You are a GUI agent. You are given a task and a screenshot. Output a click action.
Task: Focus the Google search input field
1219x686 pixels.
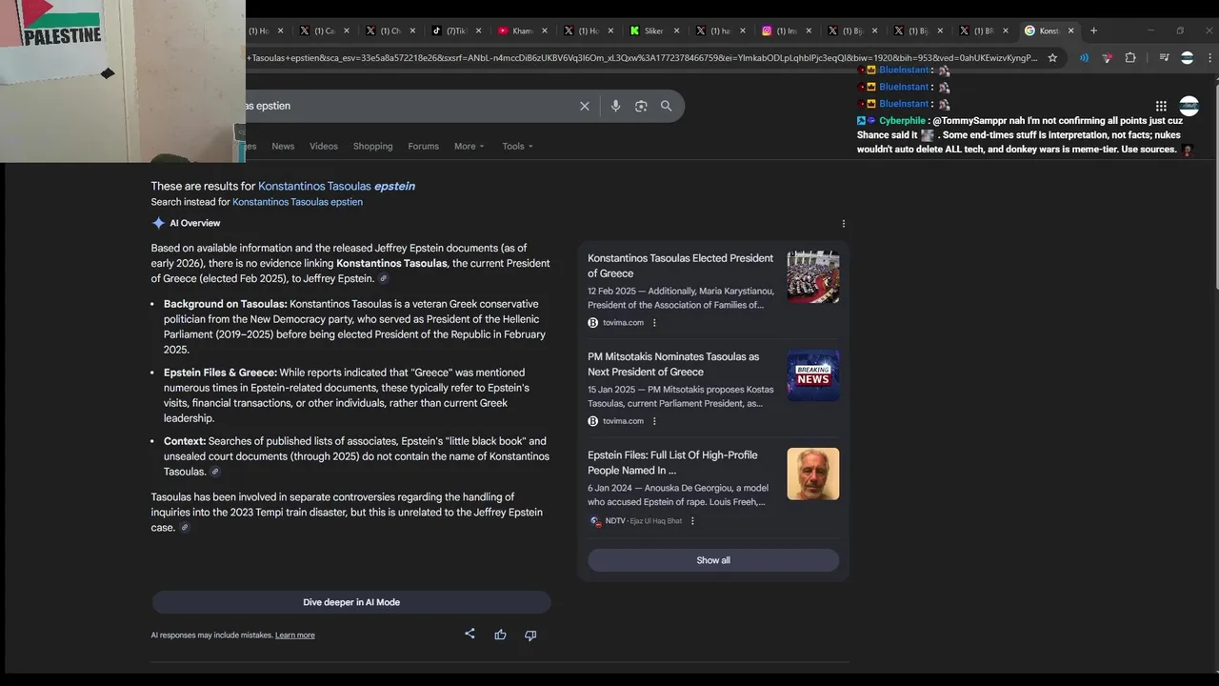pos(410,106)
